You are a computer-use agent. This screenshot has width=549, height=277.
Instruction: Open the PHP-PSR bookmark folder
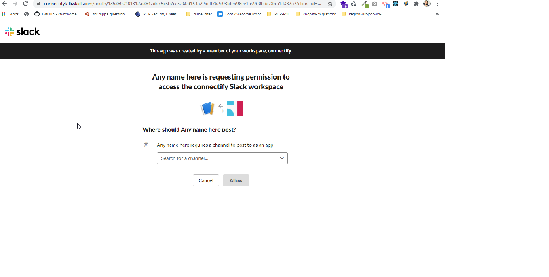[279, 14]
